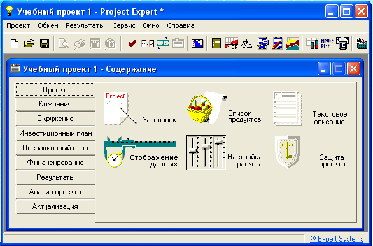
Task: Switch to Инвестиционный план section
Action: click(x=55, y=133)
